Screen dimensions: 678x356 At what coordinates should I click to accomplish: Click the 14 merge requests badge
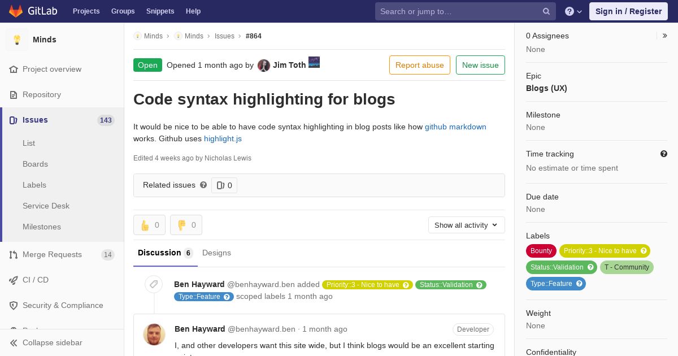[107, 254]
